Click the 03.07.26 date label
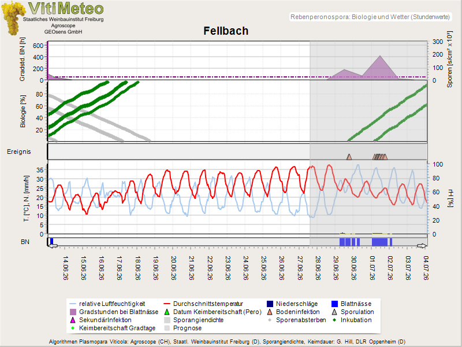The width and height of the screenshot is (462, 347). pos(408,268)
